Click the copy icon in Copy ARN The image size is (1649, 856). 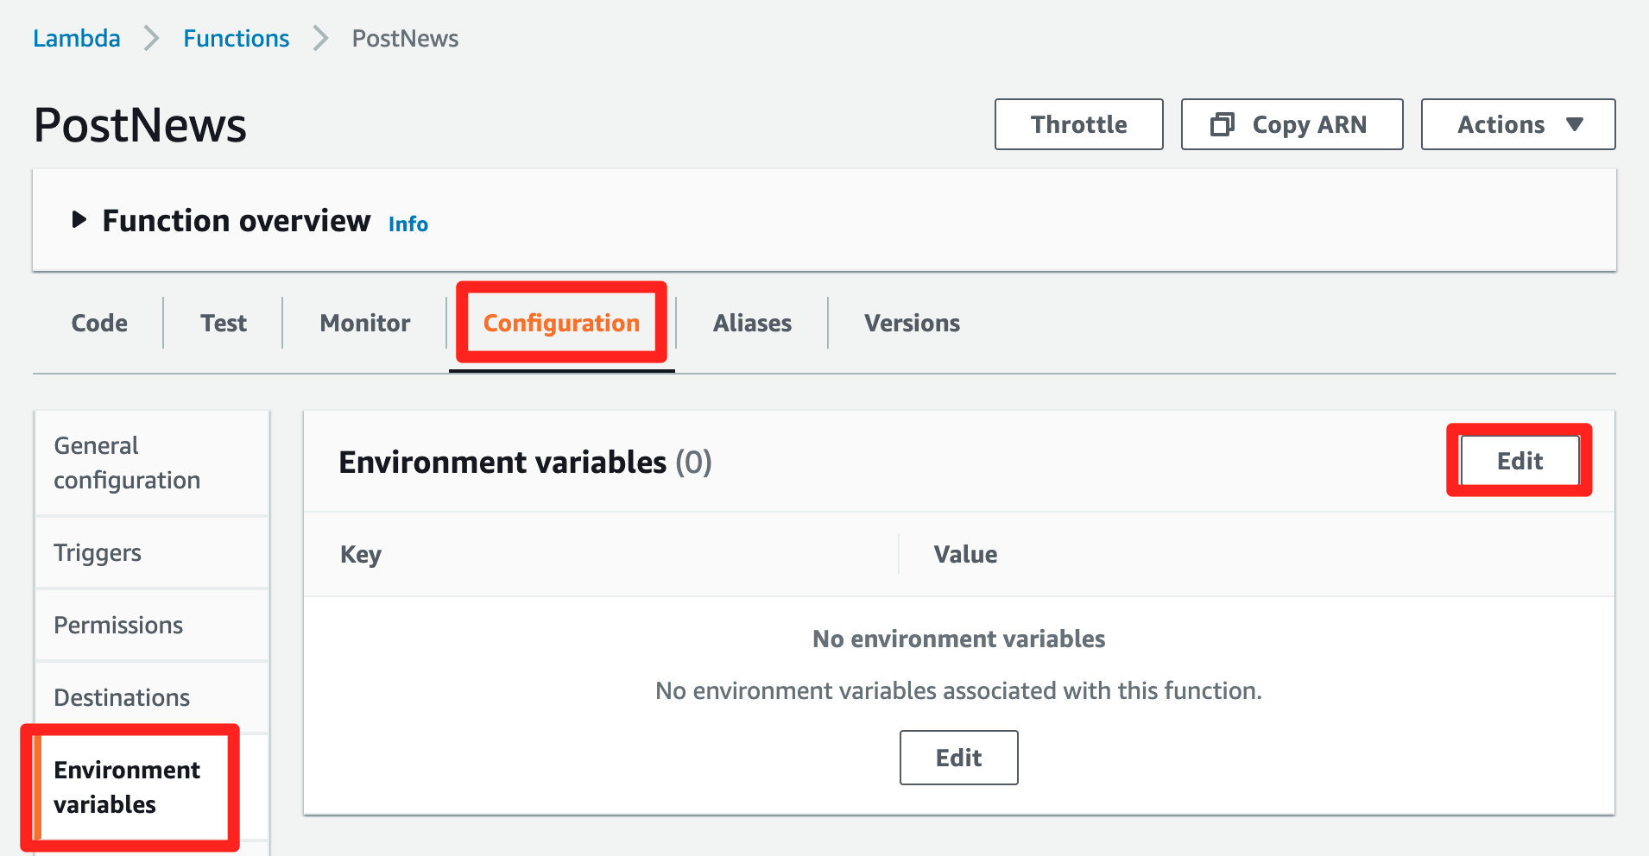pos(1223,124)
